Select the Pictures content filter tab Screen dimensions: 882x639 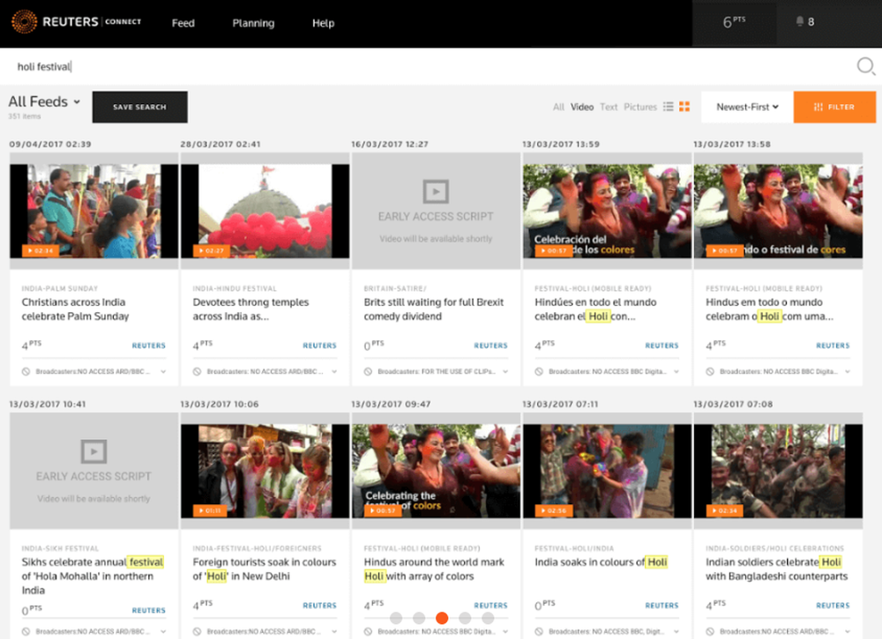(640, 107)
